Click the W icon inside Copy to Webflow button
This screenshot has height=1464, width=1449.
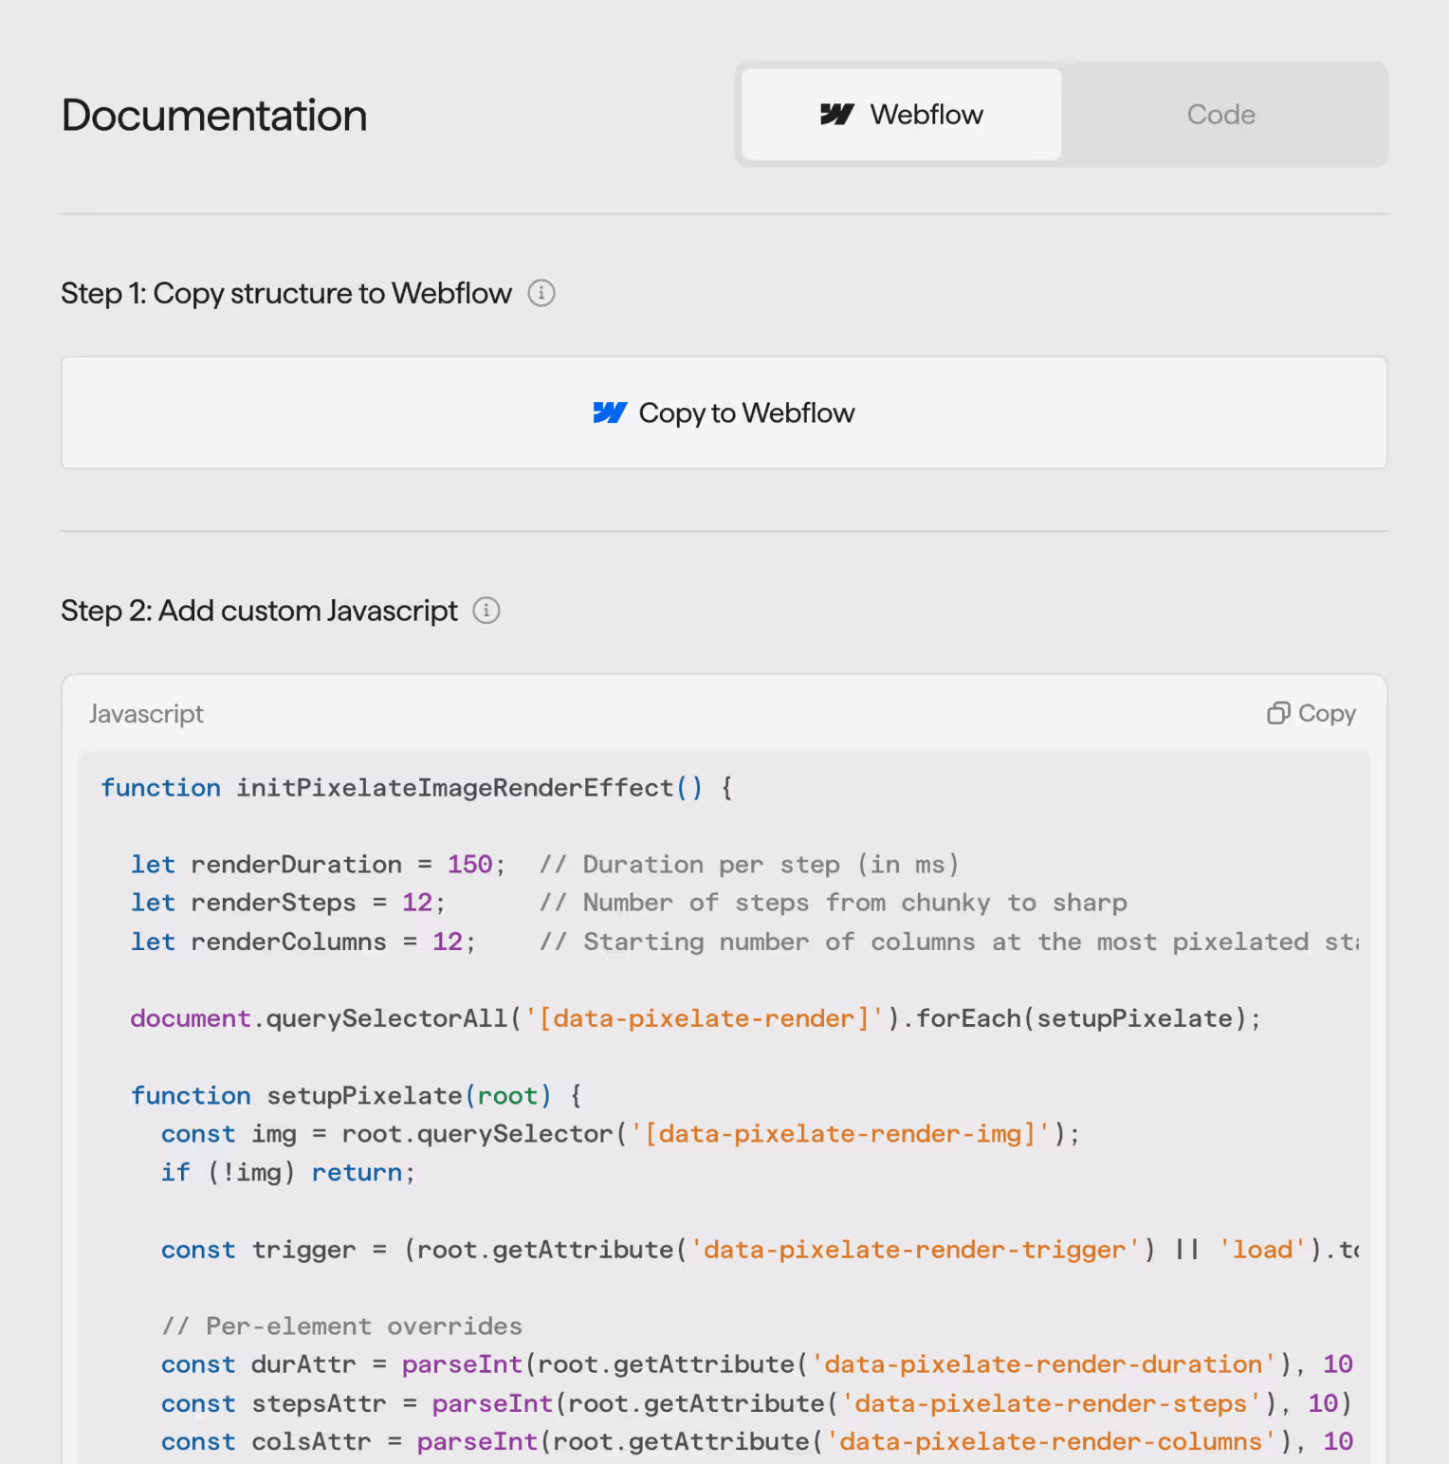(610, 412)
